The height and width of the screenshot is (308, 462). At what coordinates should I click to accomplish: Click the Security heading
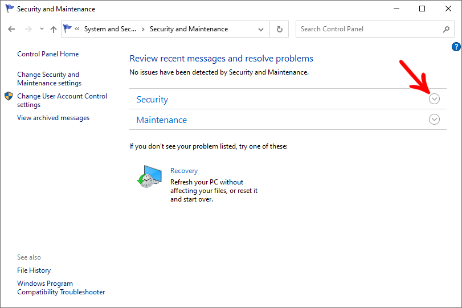[x=152, y=100]
